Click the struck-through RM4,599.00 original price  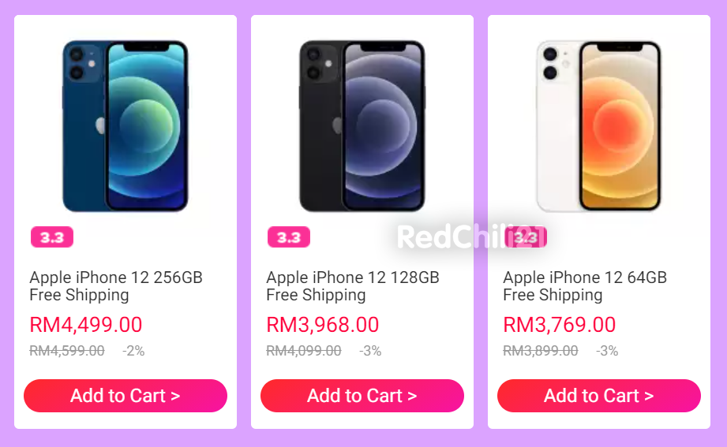click(x=67, y=351)
